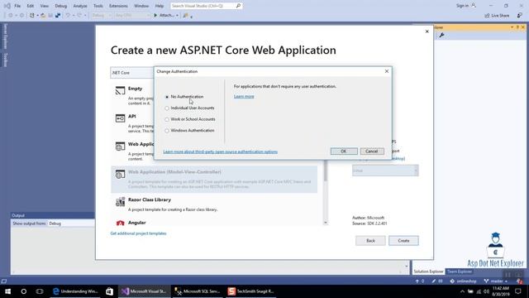Open the Toolbox side tab
This screenshot has height=298, width=529.
click(5, 60)
